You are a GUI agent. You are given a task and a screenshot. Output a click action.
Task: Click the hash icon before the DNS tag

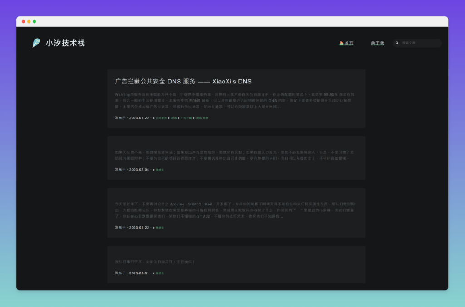tap(169, 118)
